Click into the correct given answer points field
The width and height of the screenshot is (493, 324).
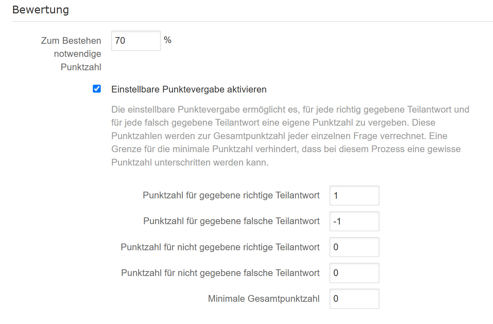354,196
